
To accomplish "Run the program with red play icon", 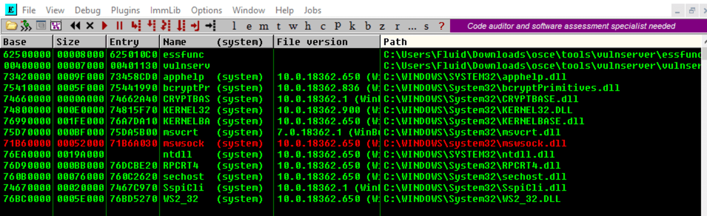I will (x=105, y=26).
